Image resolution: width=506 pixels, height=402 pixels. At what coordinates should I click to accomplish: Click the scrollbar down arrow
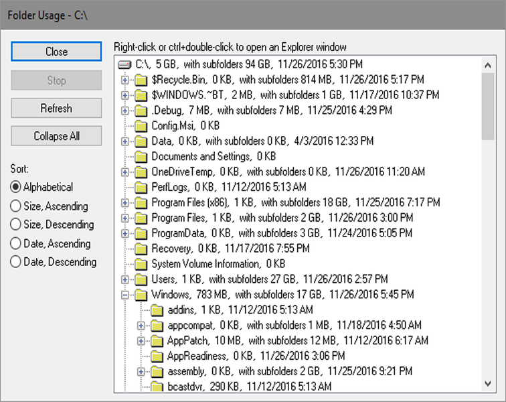tap(488, 384)
